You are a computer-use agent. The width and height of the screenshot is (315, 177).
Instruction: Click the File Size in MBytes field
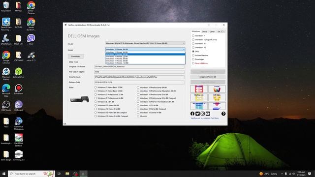tap(139, 72)
